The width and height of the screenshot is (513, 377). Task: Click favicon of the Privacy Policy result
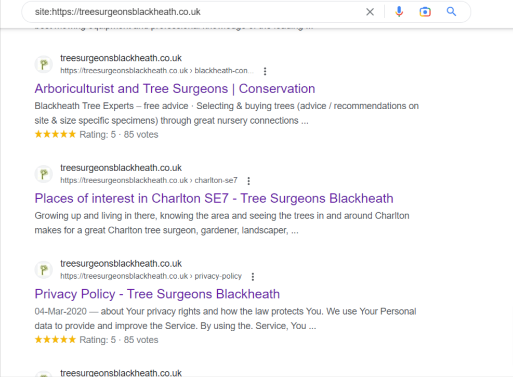[x=44, y=270]
